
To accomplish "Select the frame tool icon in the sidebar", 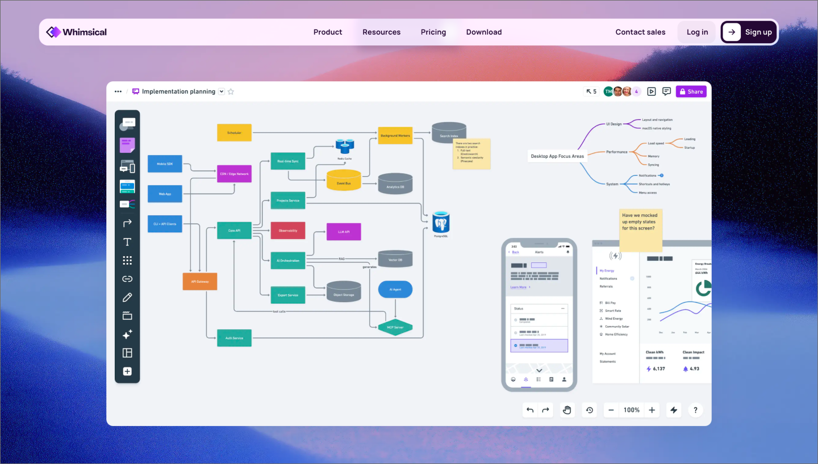I will tap(127, 316).
